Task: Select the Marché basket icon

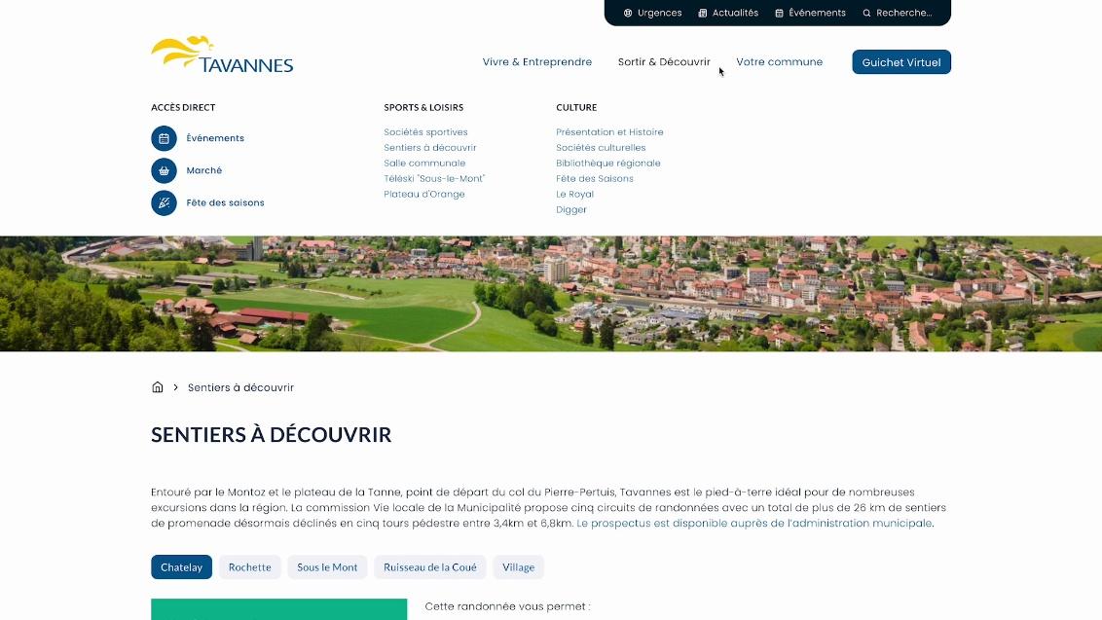Action: pyautogui.click(x=164, y=170)
